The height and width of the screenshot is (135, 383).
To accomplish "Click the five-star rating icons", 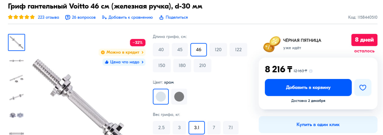I will (x=21, y=17).
